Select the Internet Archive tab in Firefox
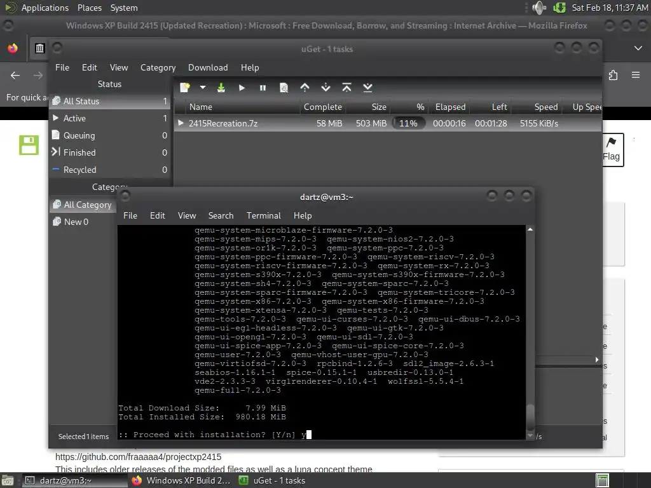 (x=39, y=48)
